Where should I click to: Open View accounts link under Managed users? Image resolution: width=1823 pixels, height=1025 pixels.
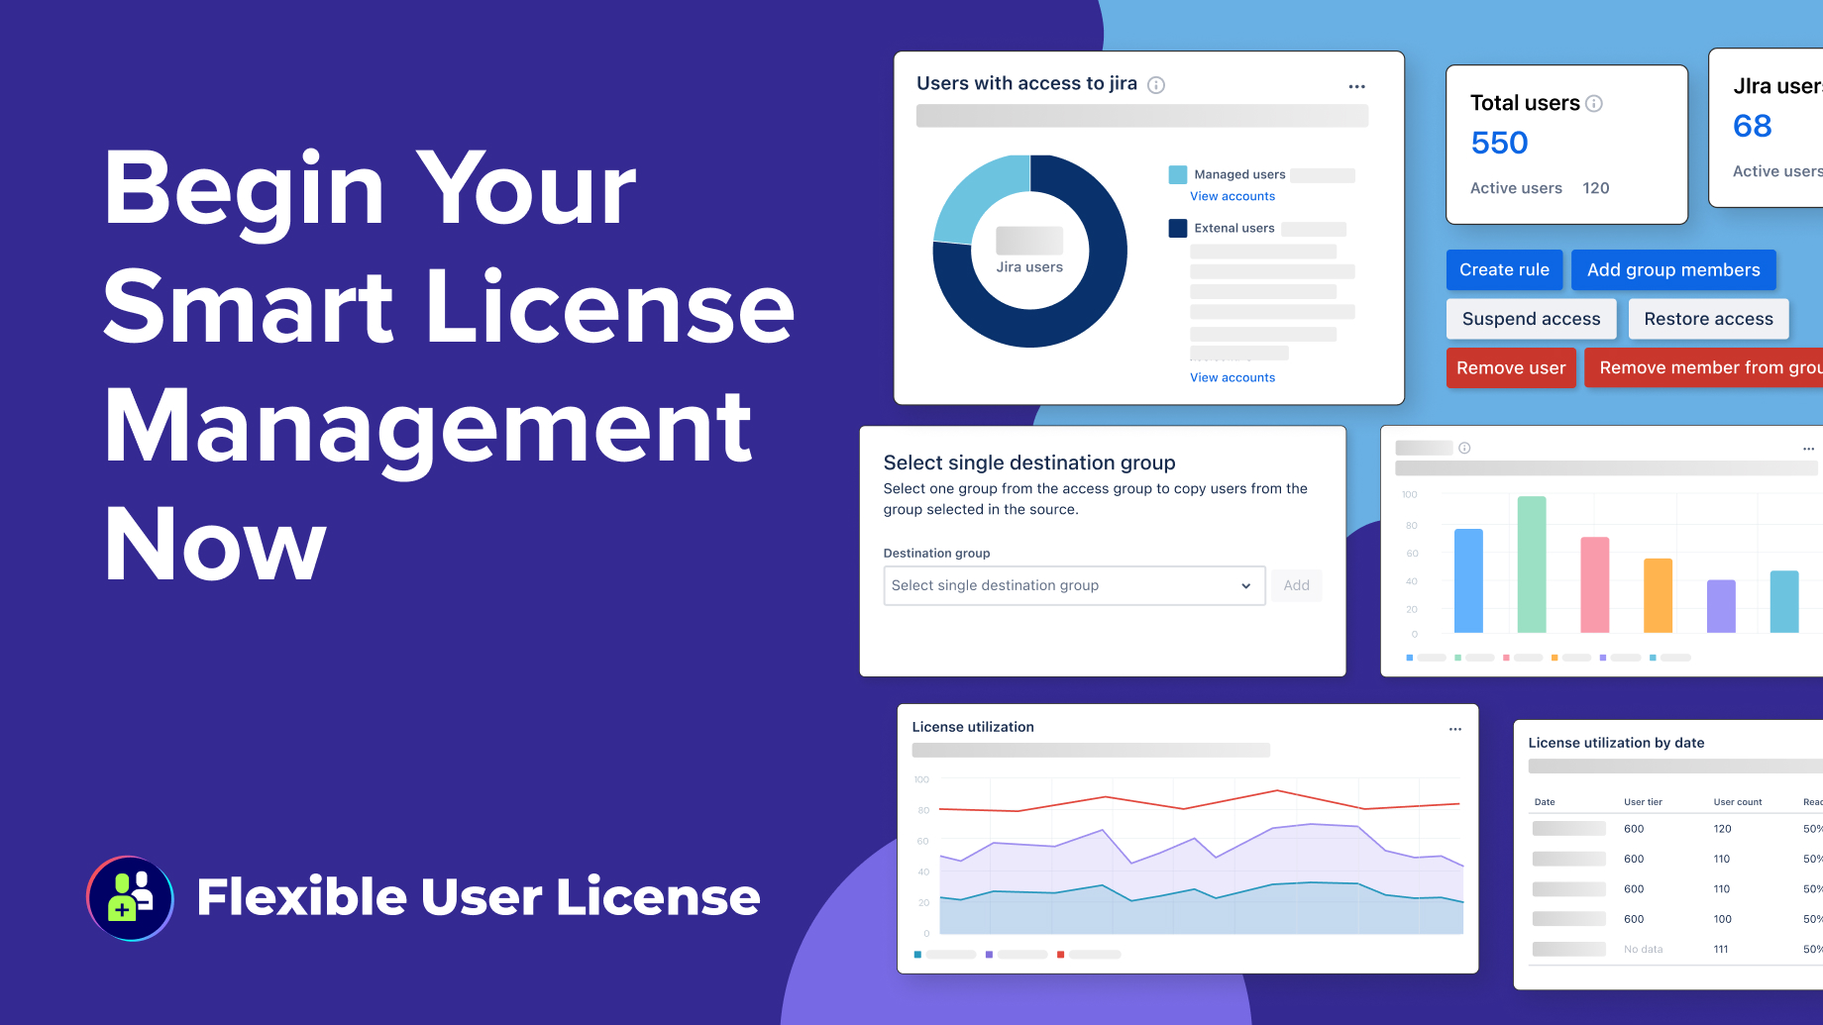tap(1233, 196)
